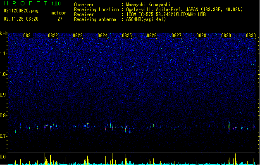This screenshot has height=165, width=260.
Task: Click the antenna value A504HB(yagi 4el)
Action: coord(146,19)
